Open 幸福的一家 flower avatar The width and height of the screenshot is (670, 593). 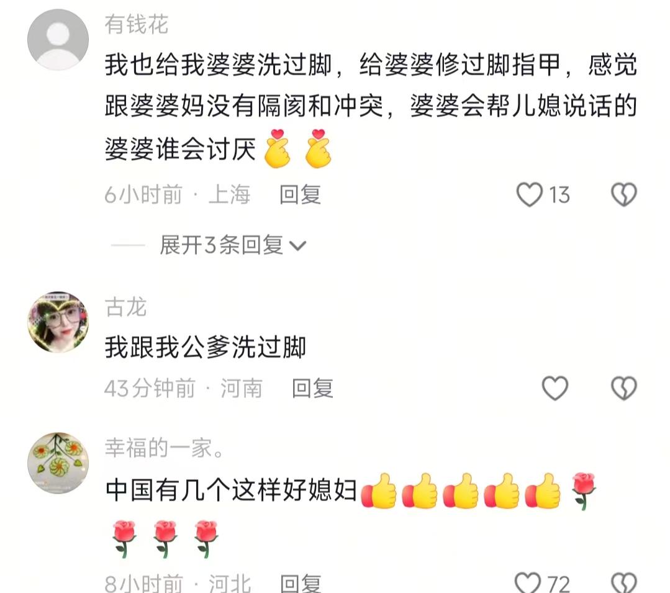[x=58, y=463]
